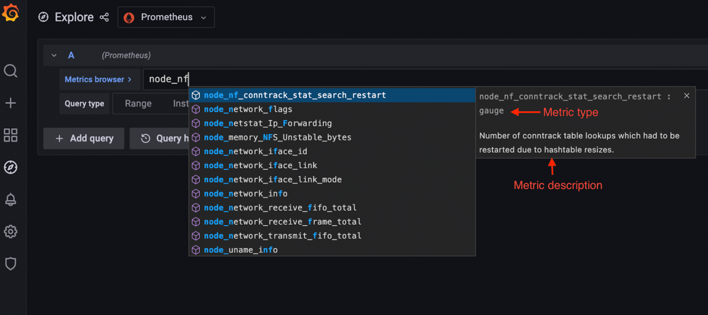Click the Server Admin shield icon
Screen dimensions: 708x315
[x=11, y=264]
